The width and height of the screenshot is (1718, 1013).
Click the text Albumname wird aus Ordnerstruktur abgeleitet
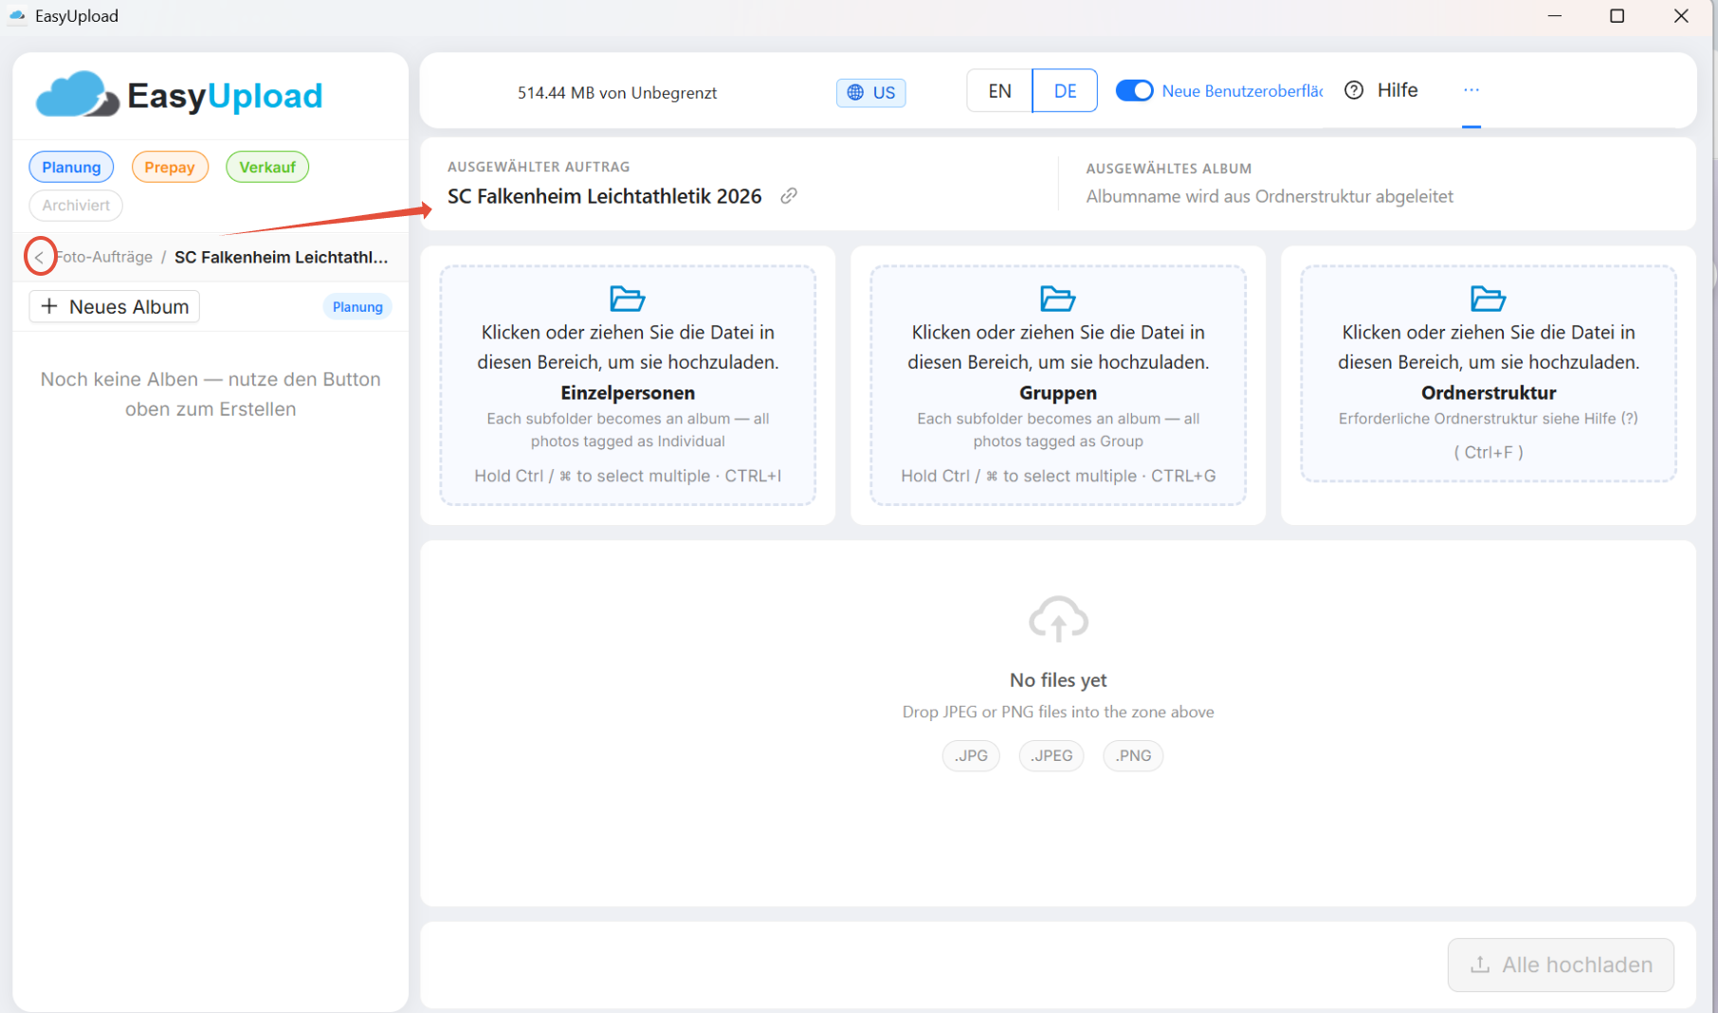pos(1270,196)
